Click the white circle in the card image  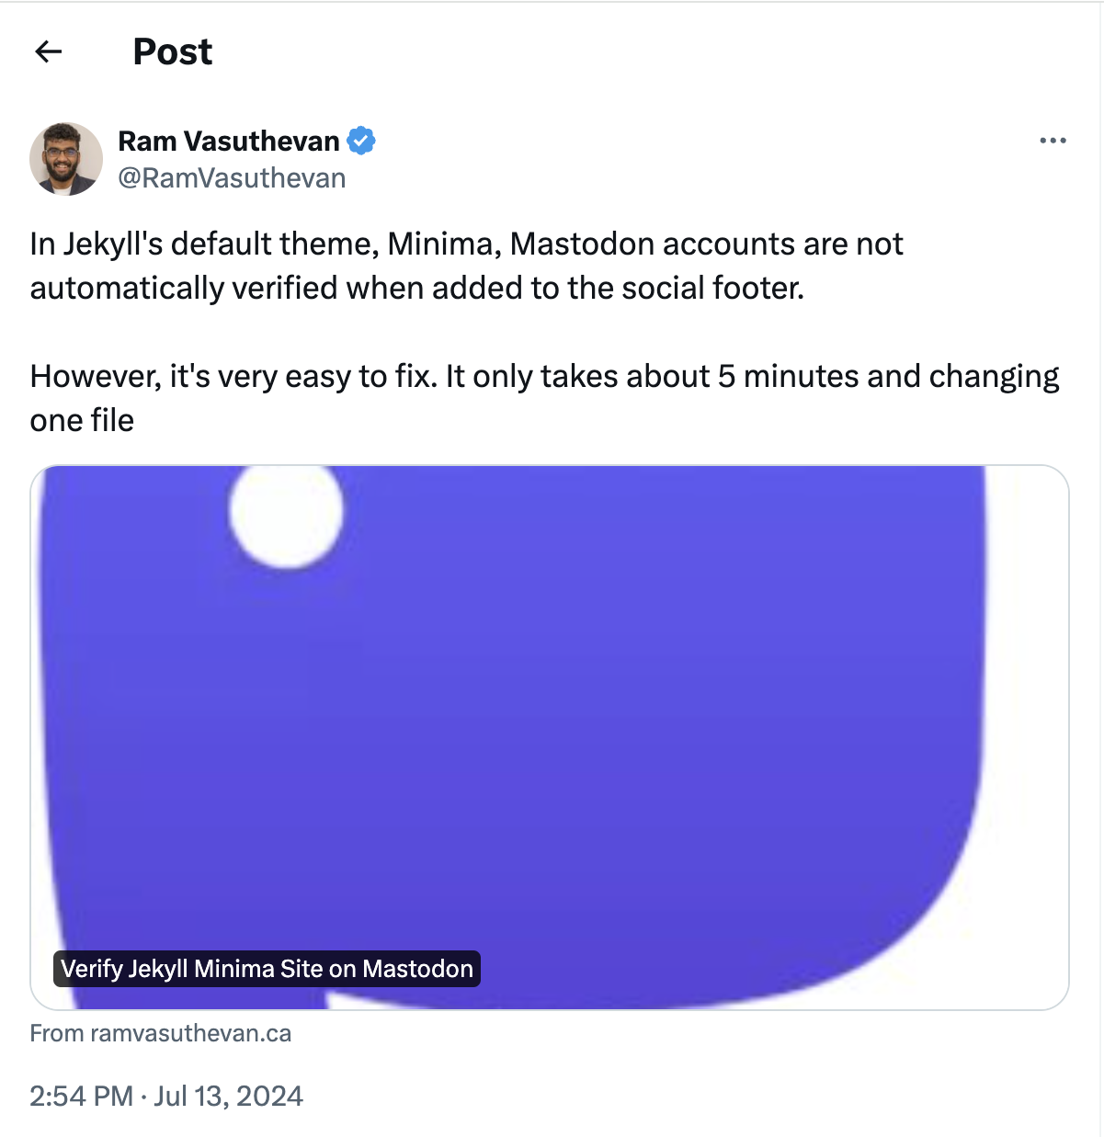[286, 512]
